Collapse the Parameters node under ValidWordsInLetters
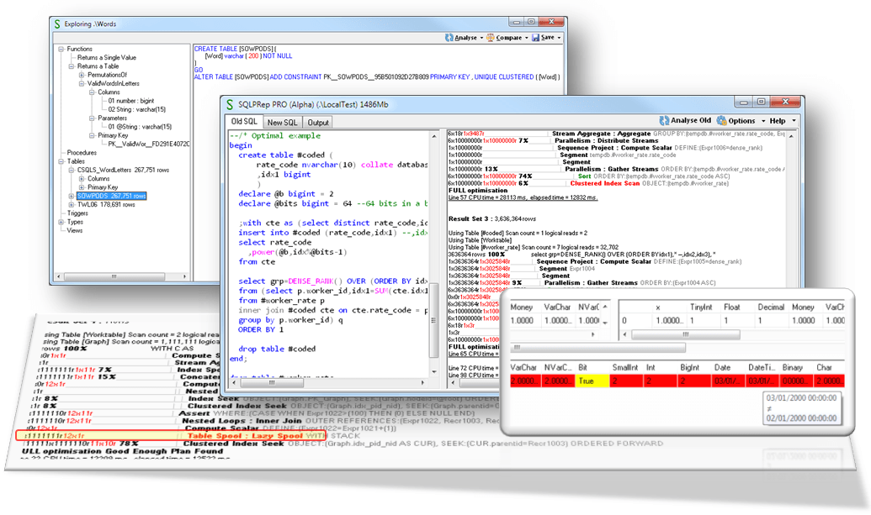The width and height of the screenshot is (871, 515). click(x=92, y=118)
